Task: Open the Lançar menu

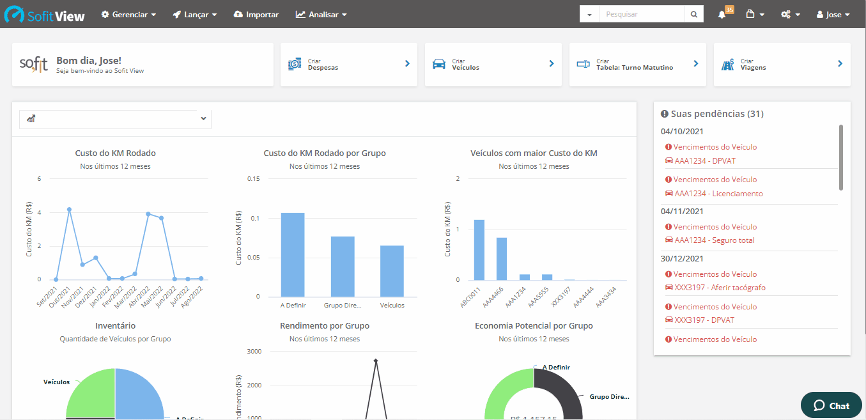Action: click(x=195, y=14)
